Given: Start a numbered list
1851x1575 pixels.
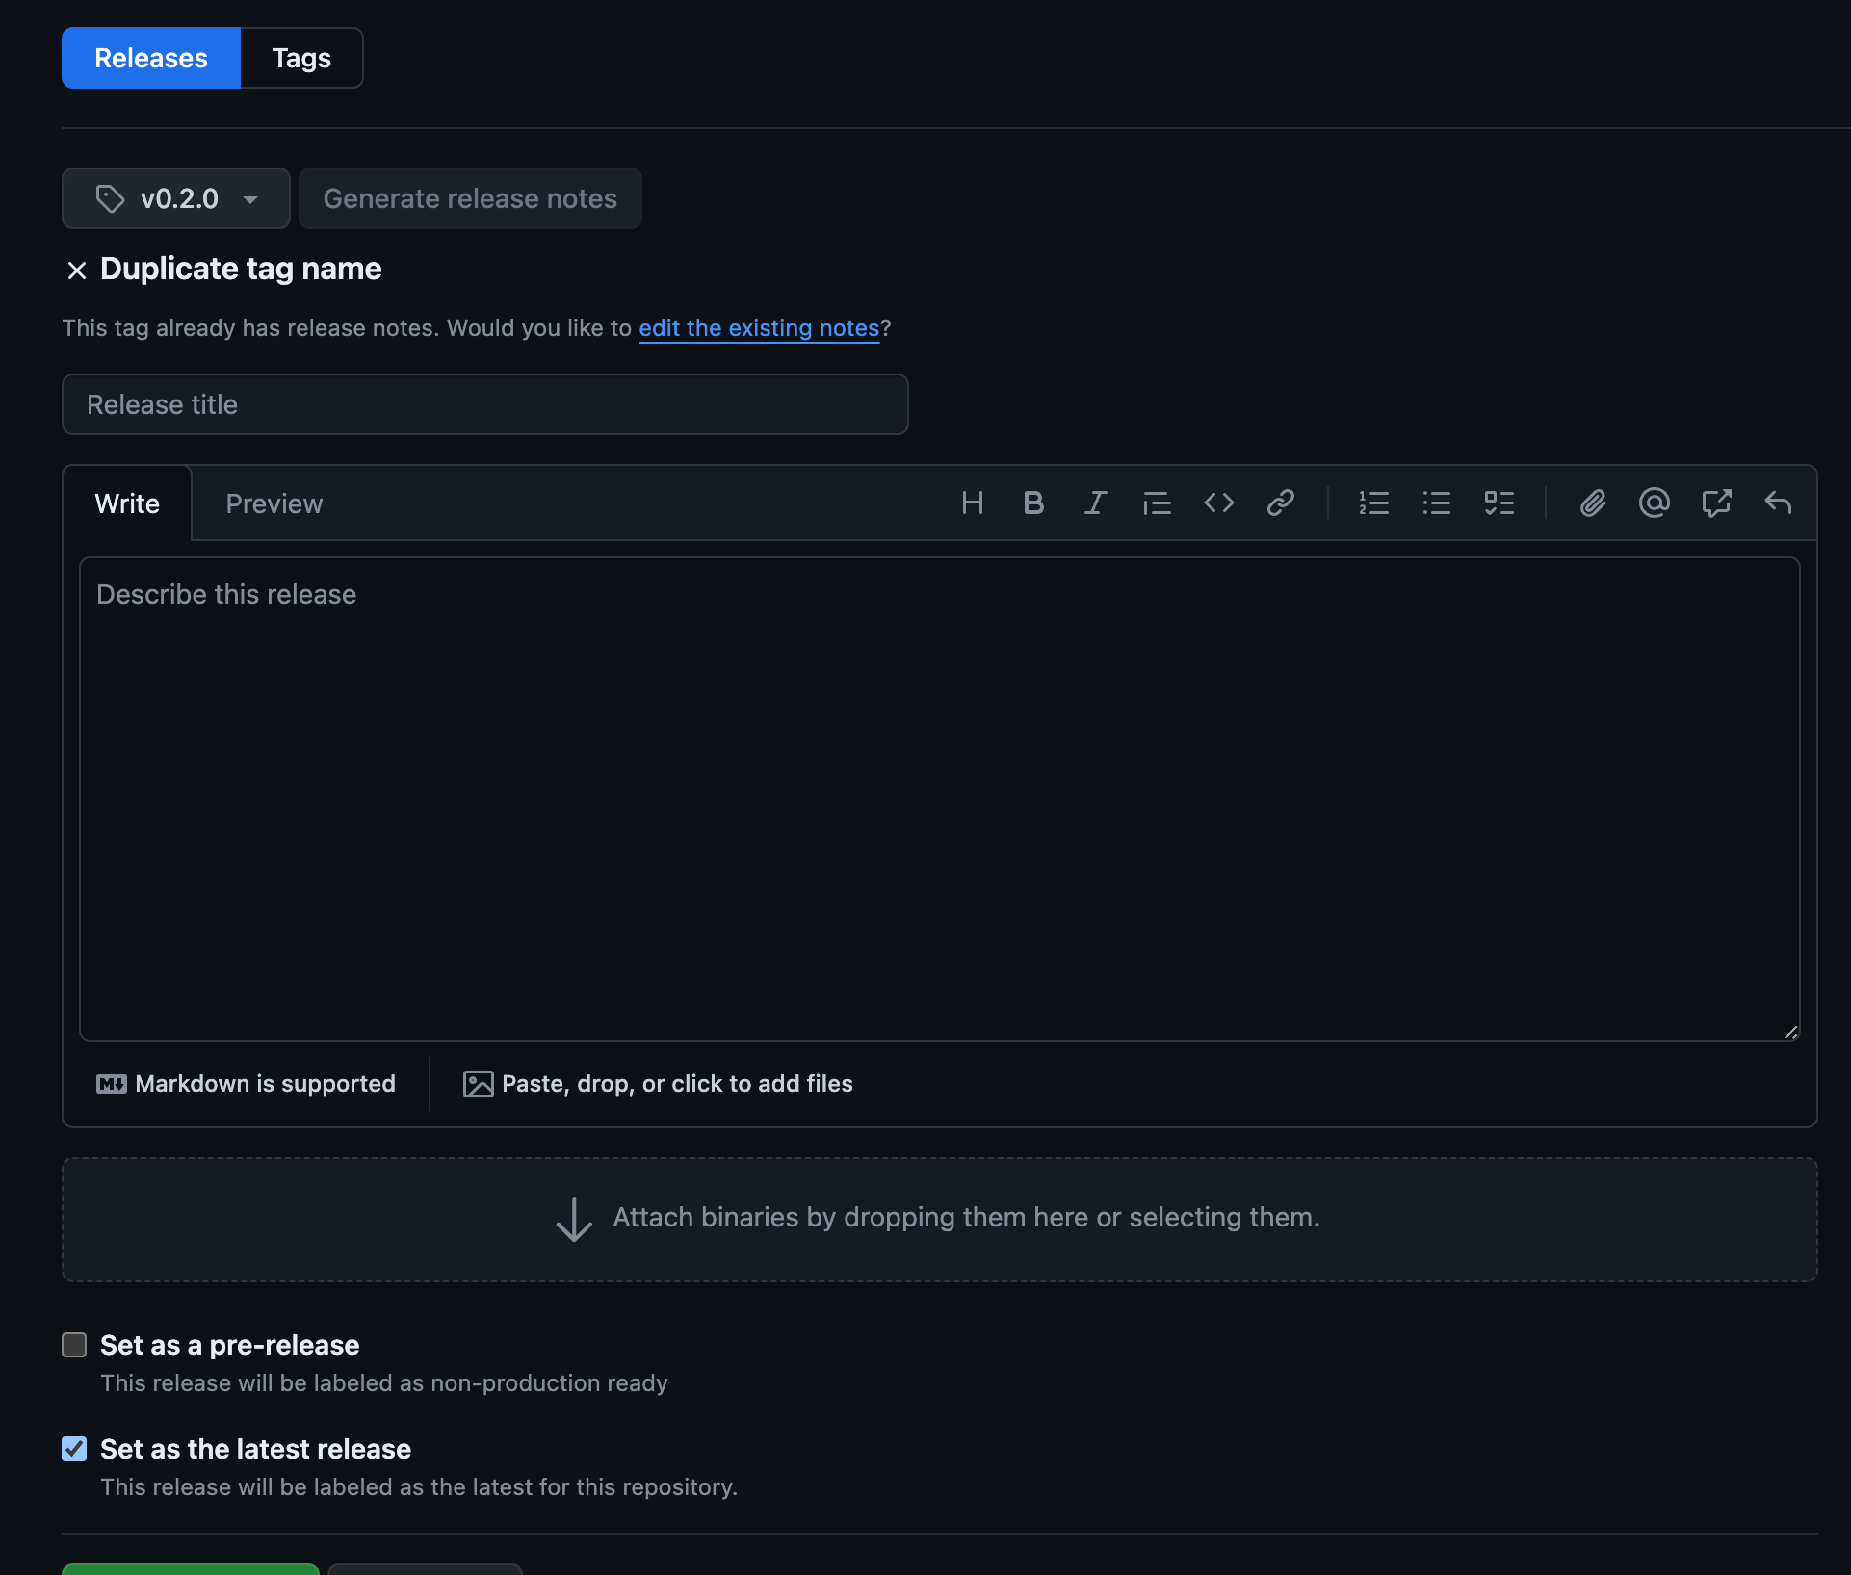Looking at the screenshot, I should click(x=1374, y=502).
